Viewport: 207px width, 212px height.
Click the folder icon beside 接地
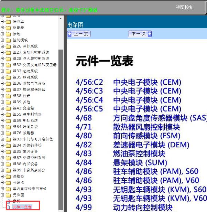[8, 34]
